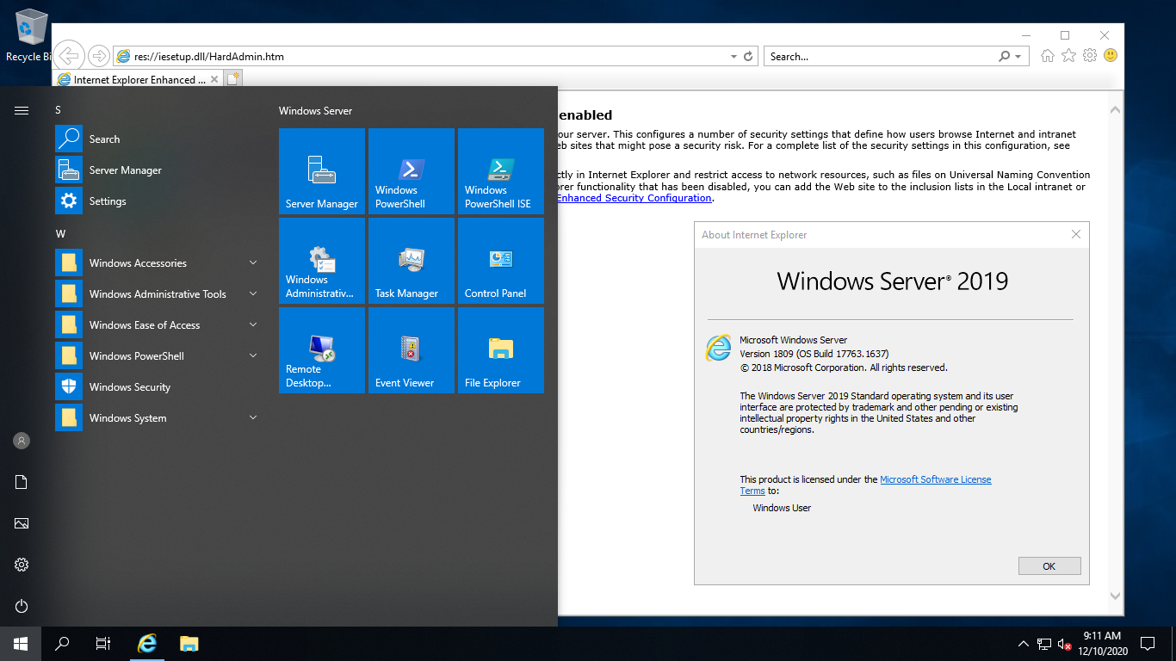
Task: Click the IE Back arrow button
Action: click(x=69, y=56)
